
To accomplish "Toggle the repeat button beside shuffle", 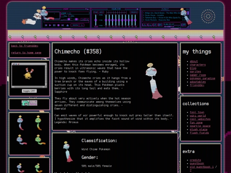I will [82, 25].
